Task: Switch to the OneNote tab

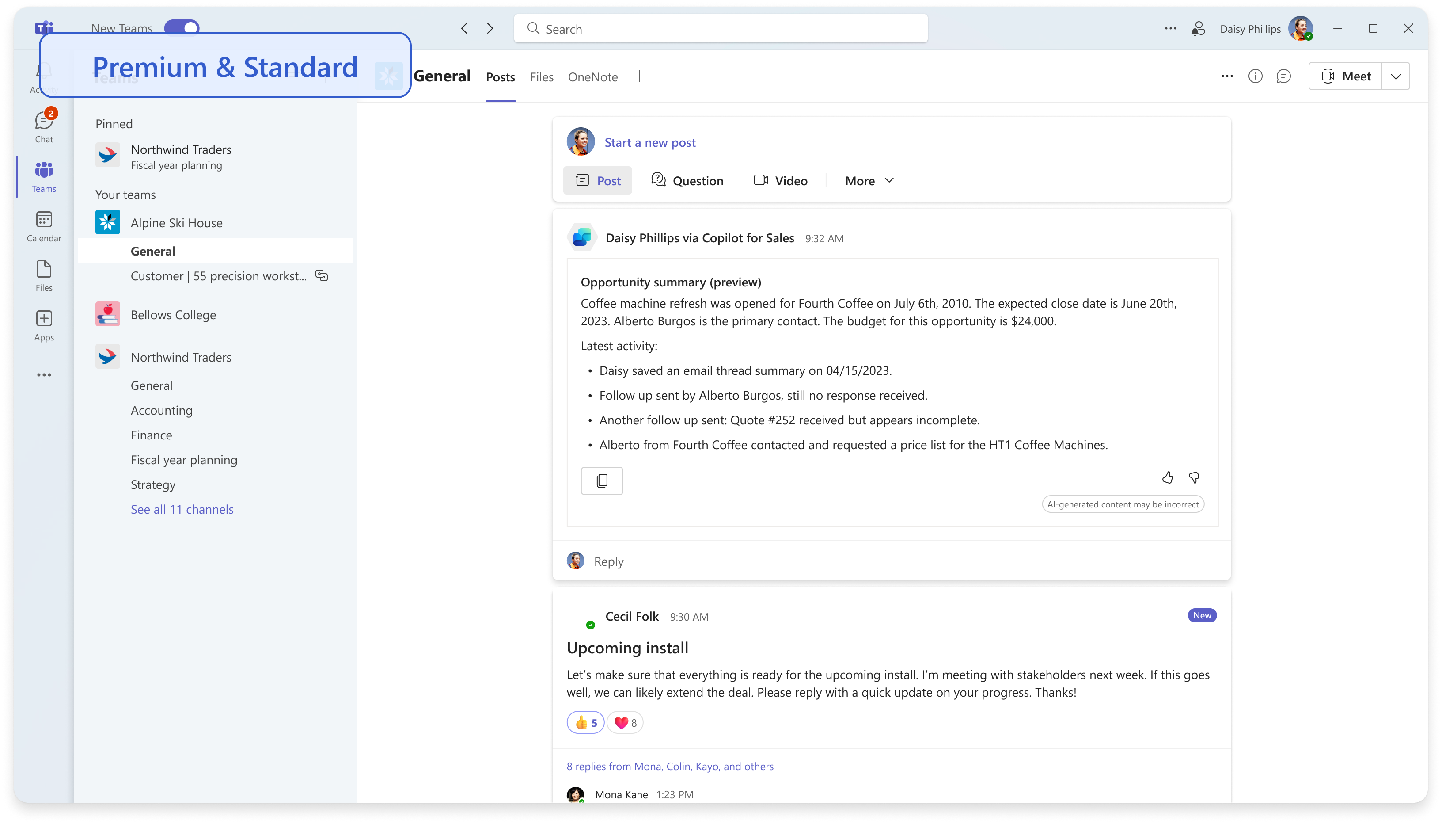Action: pos(592,77)
